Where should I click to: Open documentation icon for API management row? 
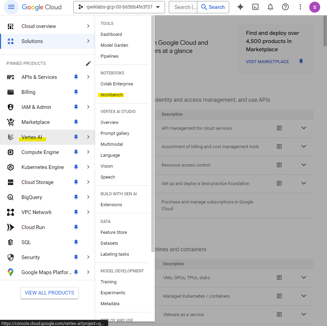279,128
